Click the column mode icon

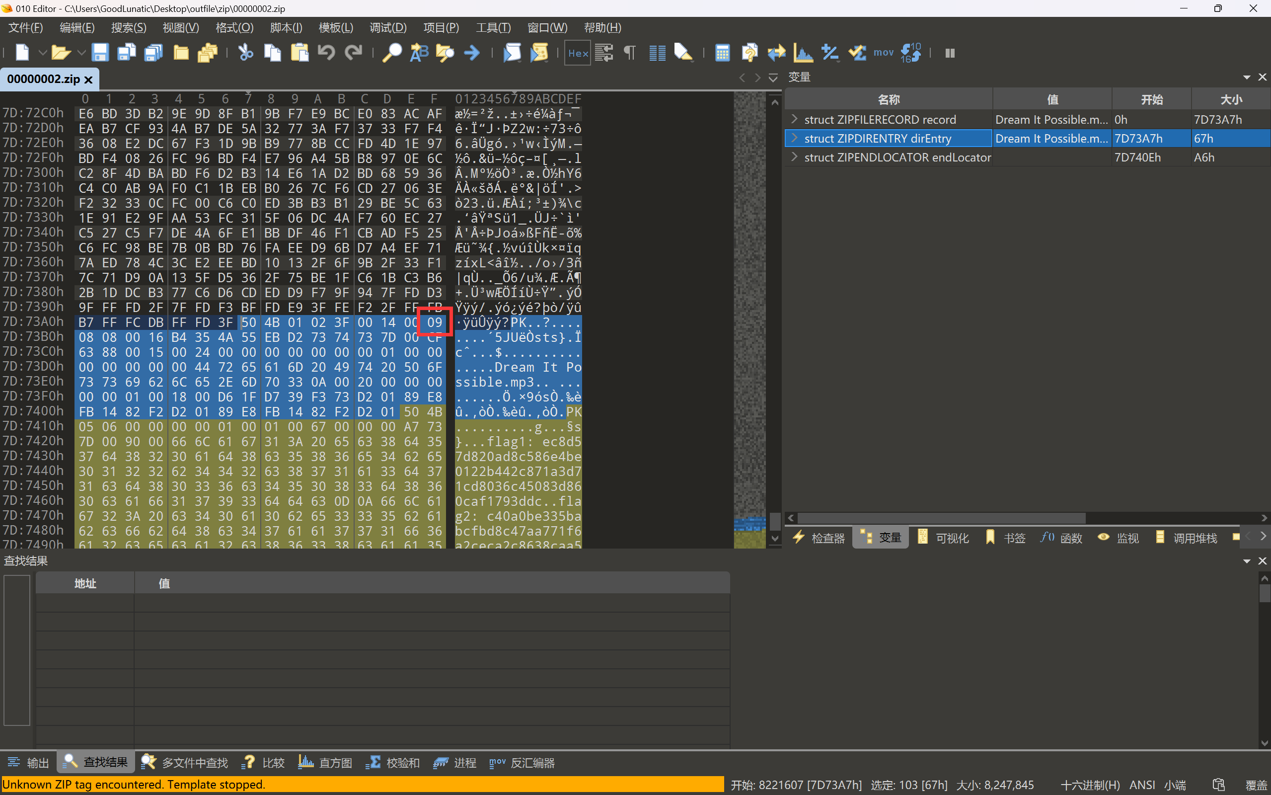point(657,53)
